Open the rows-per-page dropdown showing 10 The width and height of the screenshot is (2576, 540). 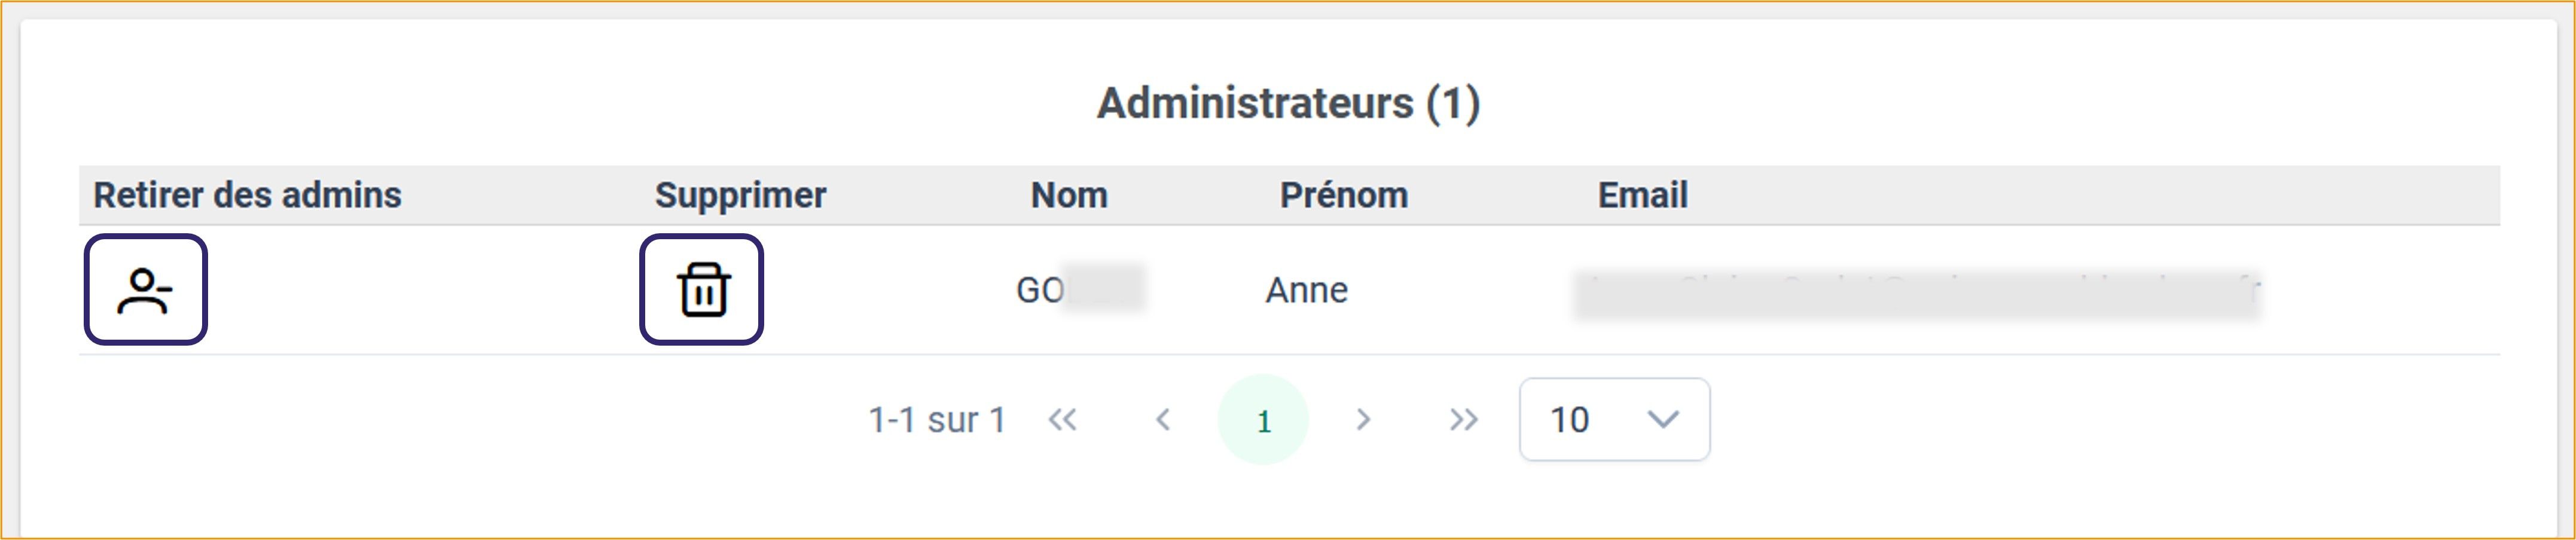[1590, 420]
